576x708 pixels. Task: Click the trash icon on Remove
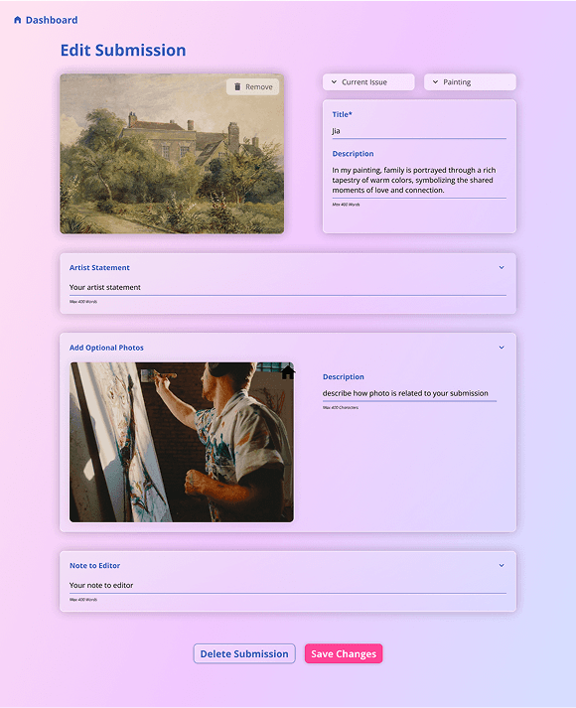pyautogui.click(x=237, y=86)
